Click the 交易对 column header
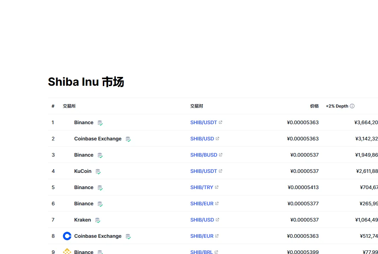The image size is (378, 254). pos(196,106)
